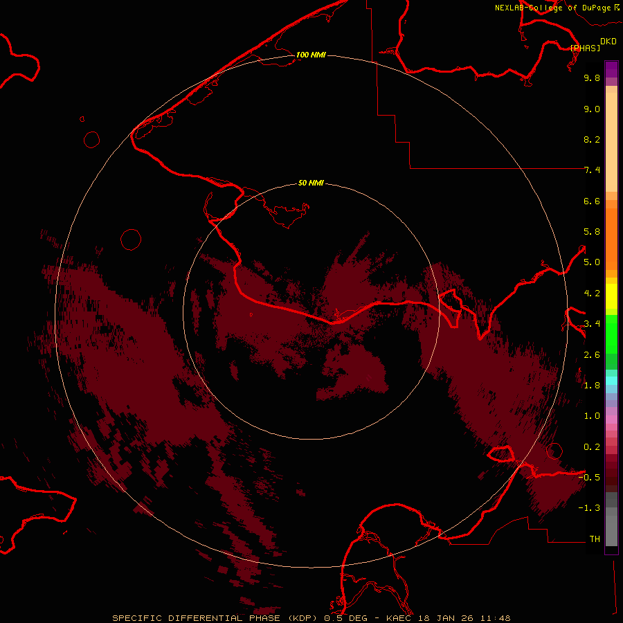Click the 2.6 scale value

coord(592,355)
